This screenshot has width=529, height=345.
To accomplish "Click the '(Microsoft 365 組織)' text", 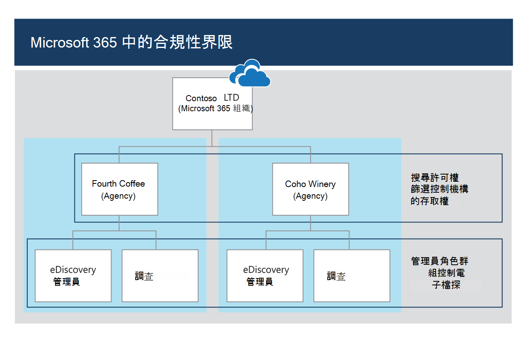I will pyautogui.click(x=215, y=108).
